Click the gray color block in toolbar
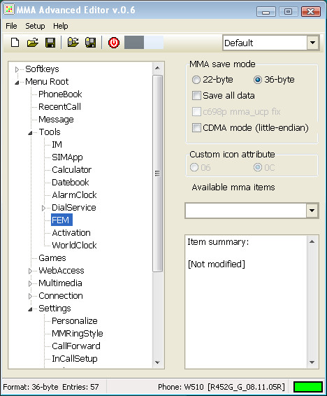The height and width of the screenshot is (396, 327). click(x=134, y=43)
